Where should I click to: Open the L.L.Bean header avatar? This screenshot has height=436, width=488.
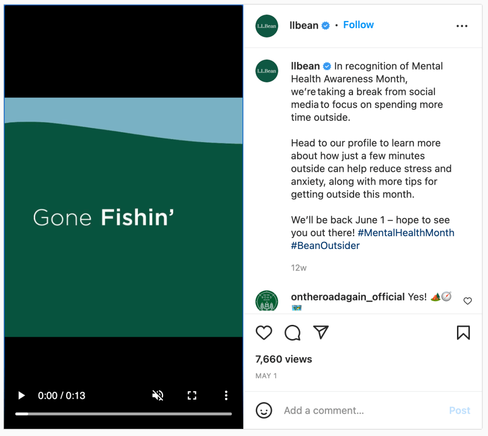click(267, 26)
